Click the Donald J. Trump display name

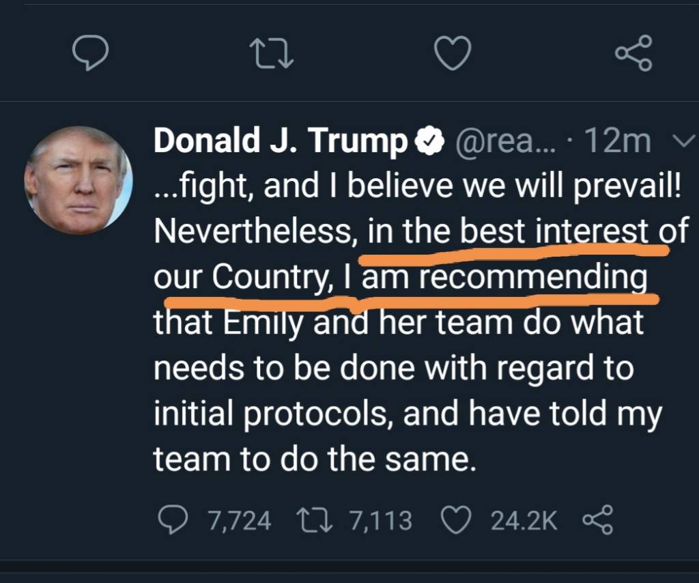[280, 141]
